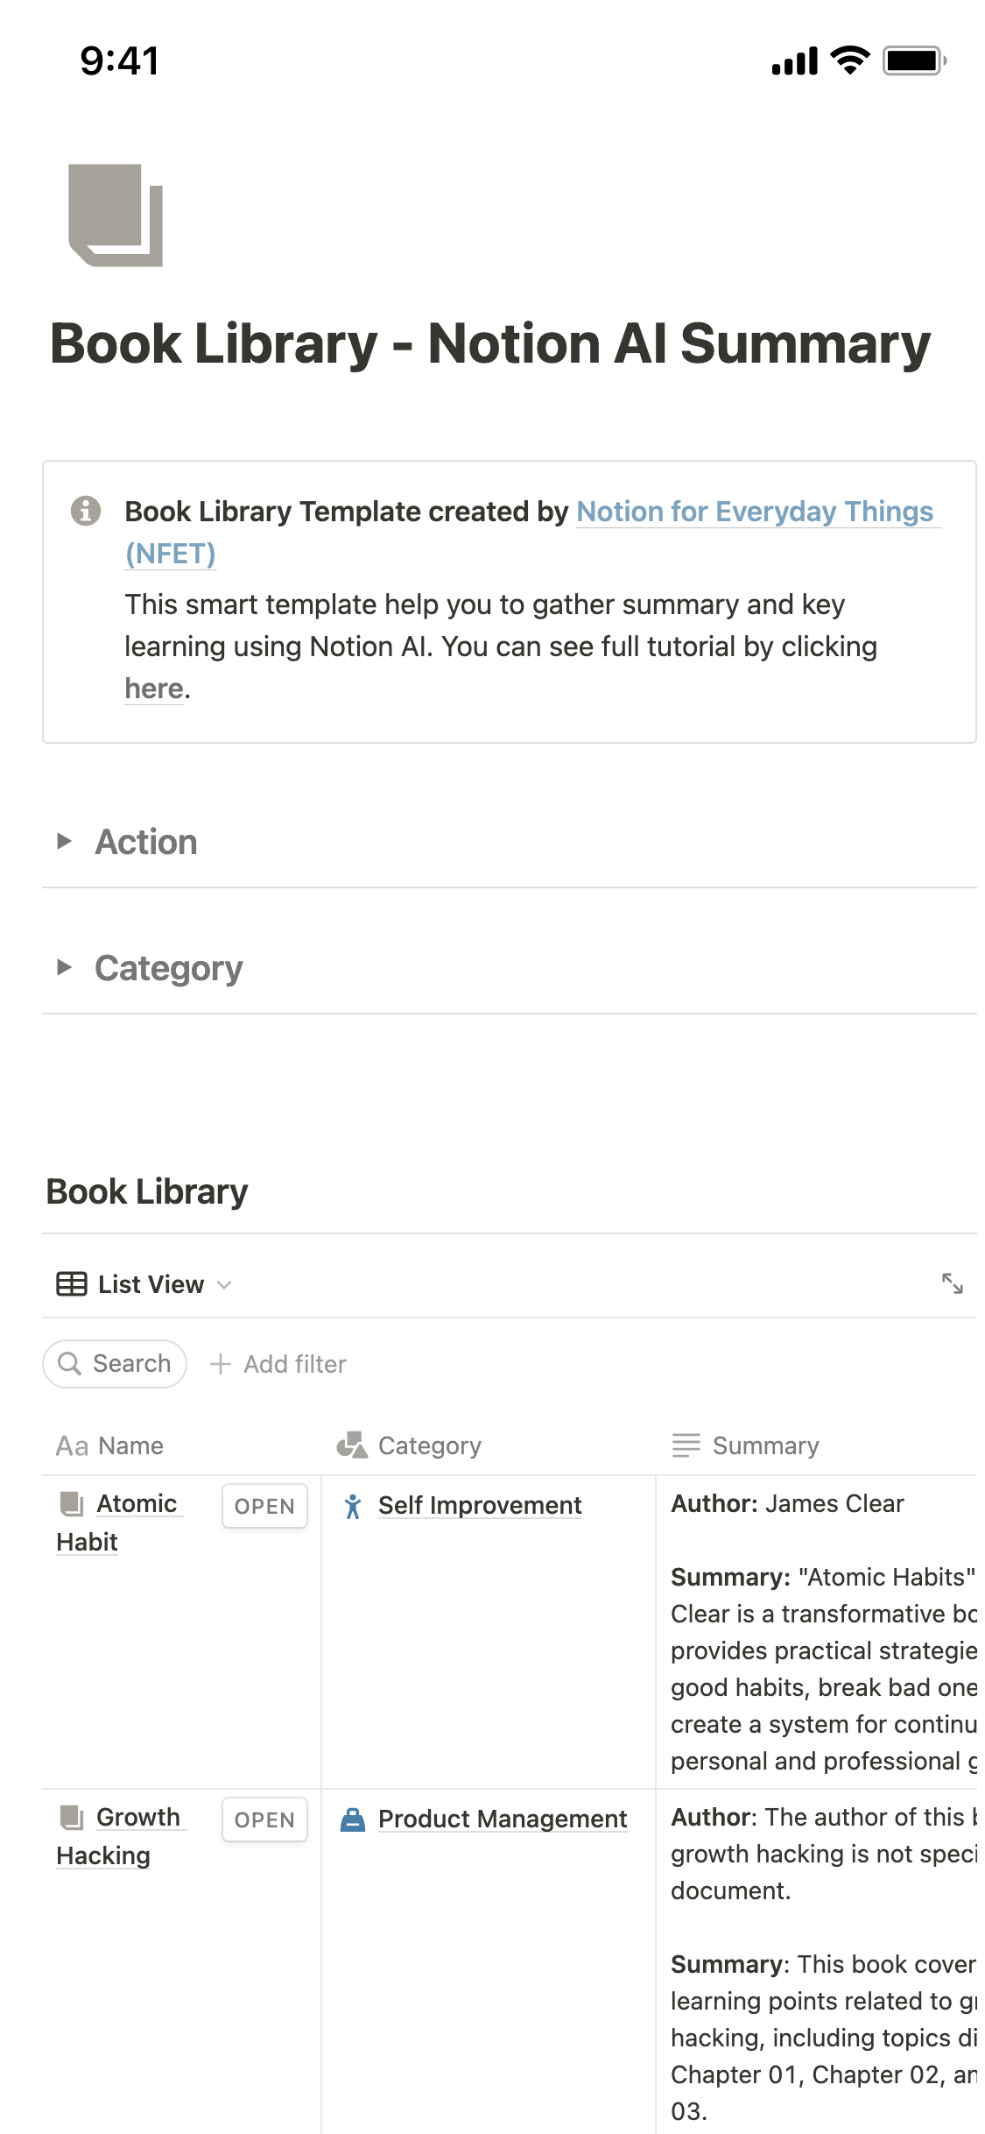Tap the book page icon above title
The image size is (985, 2134).
coord(116,216)
